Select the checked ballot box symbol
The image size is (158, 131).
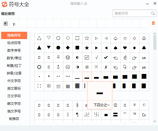[x=87, y=57]
